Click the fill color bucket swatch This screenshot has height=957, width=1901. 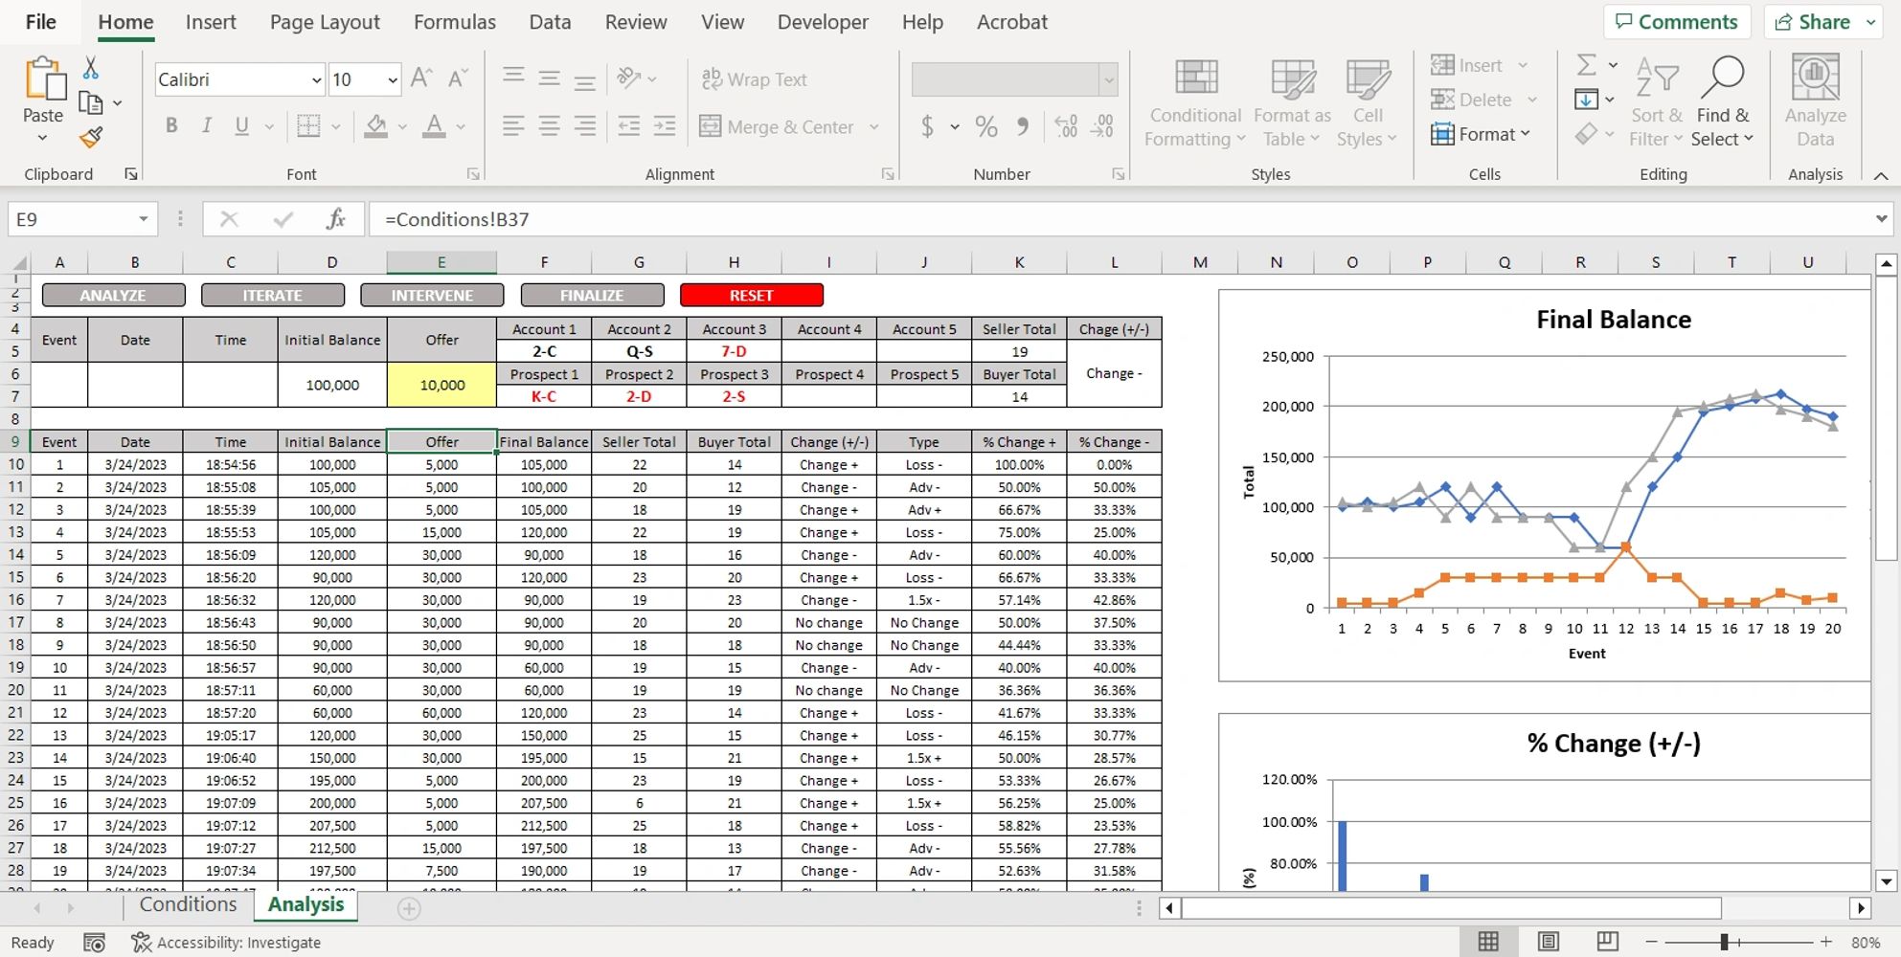pos(376,126)
